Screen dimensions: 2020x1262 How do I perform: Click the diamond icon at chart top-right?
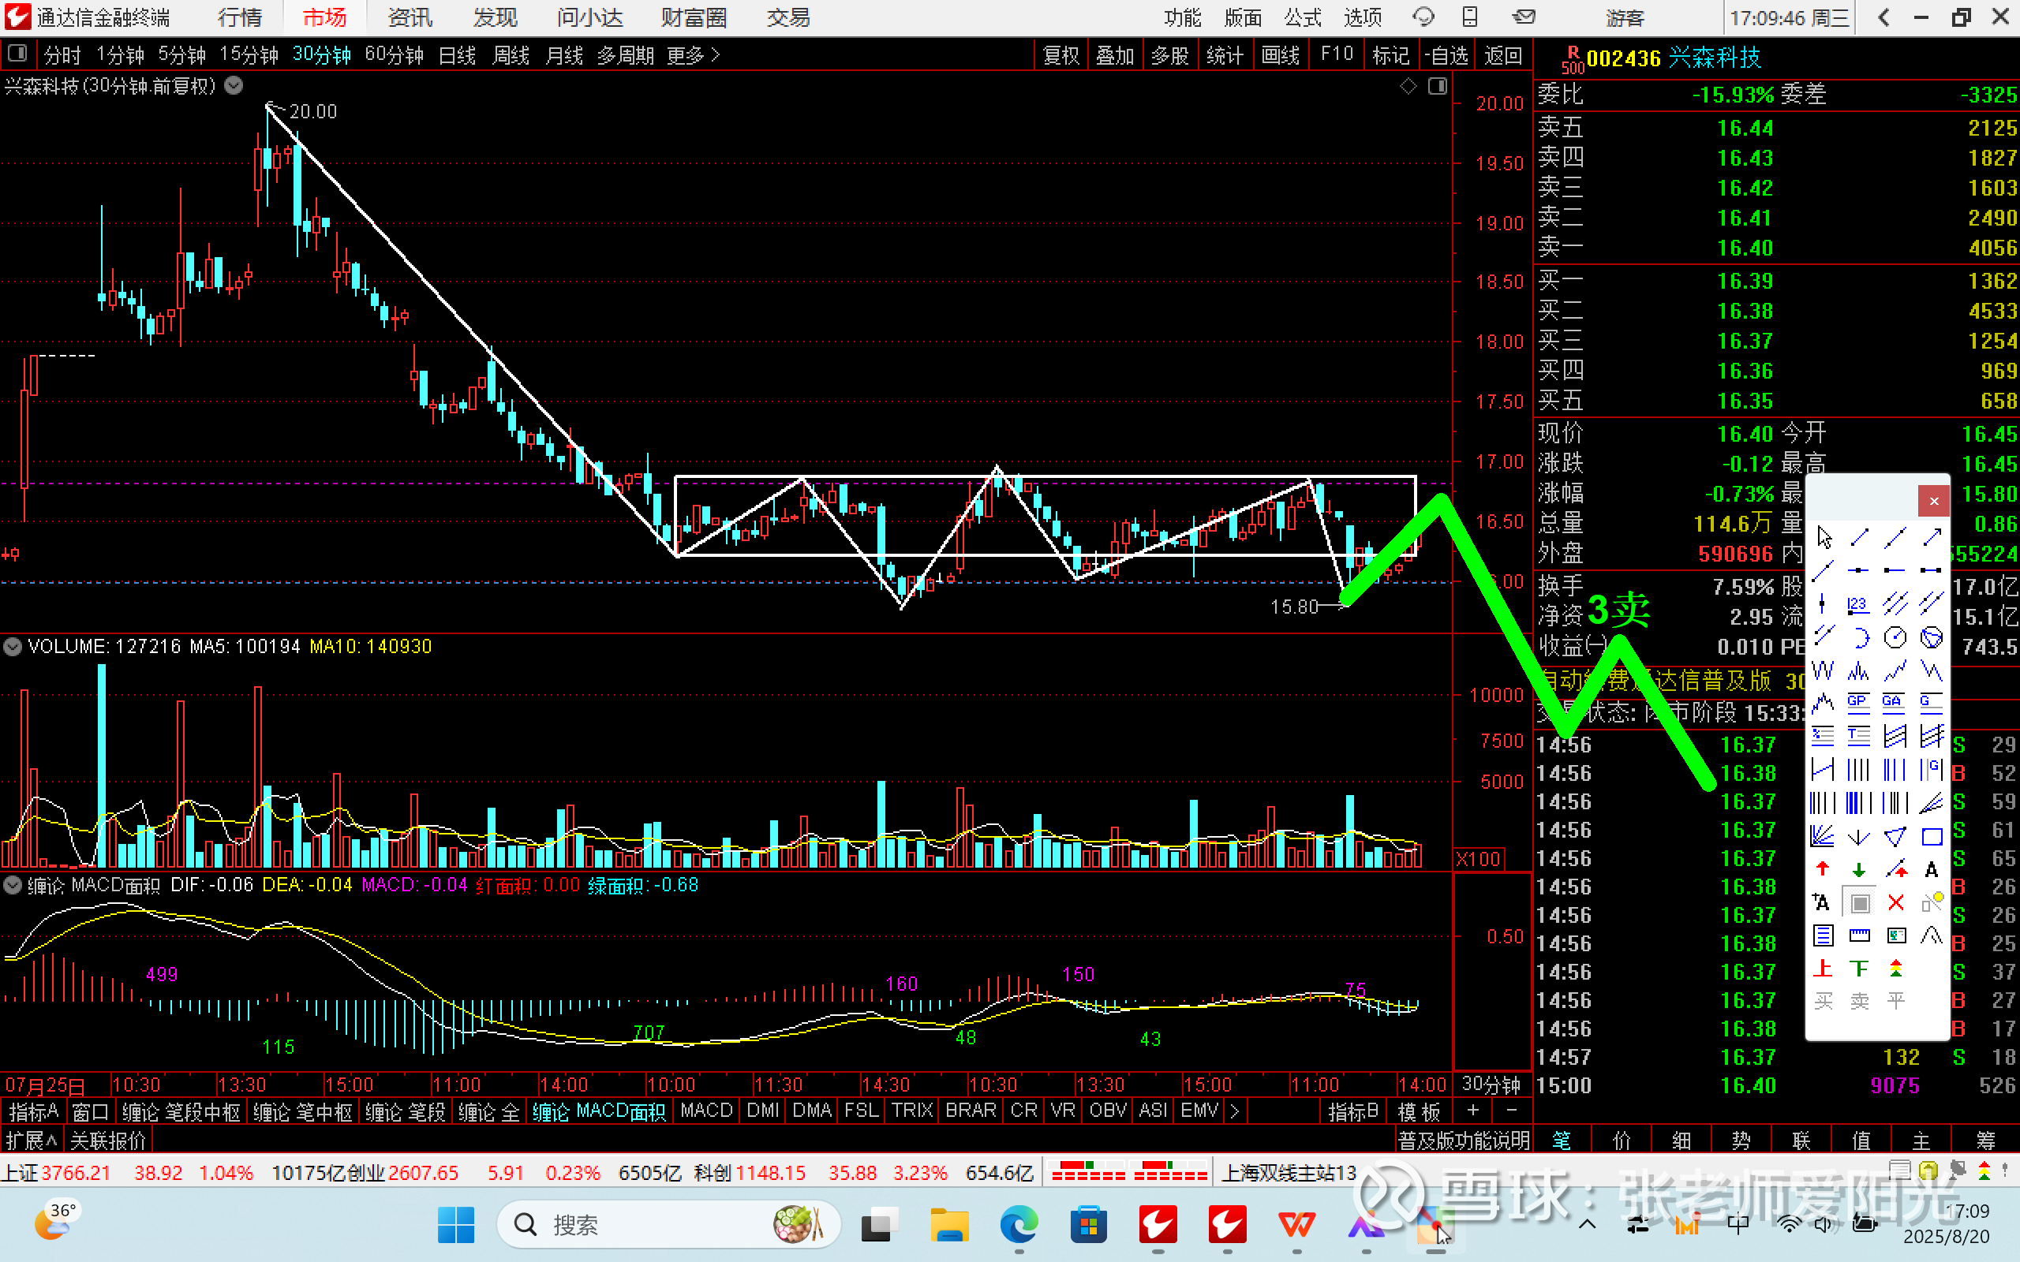click(x=1408, y=86)
